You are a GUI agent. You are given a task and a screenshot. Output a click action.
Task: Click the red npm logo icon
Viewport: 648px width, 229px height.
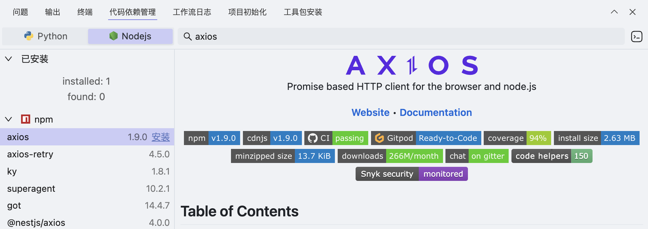26,119
